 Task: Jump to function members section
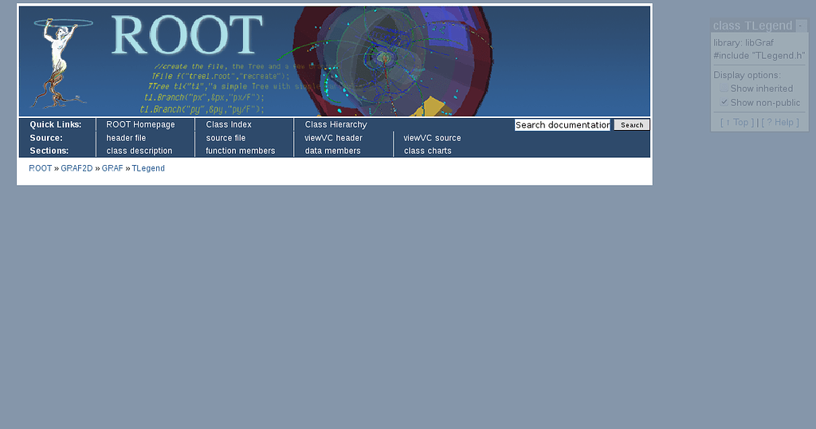pos(240,151)
